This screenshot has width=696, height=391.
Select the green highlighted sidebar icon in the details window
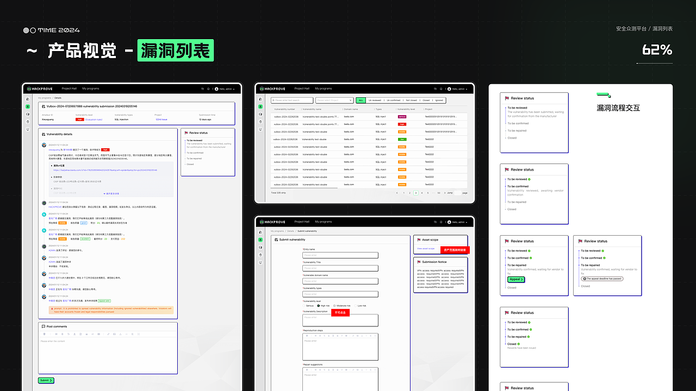coord(28,106)
